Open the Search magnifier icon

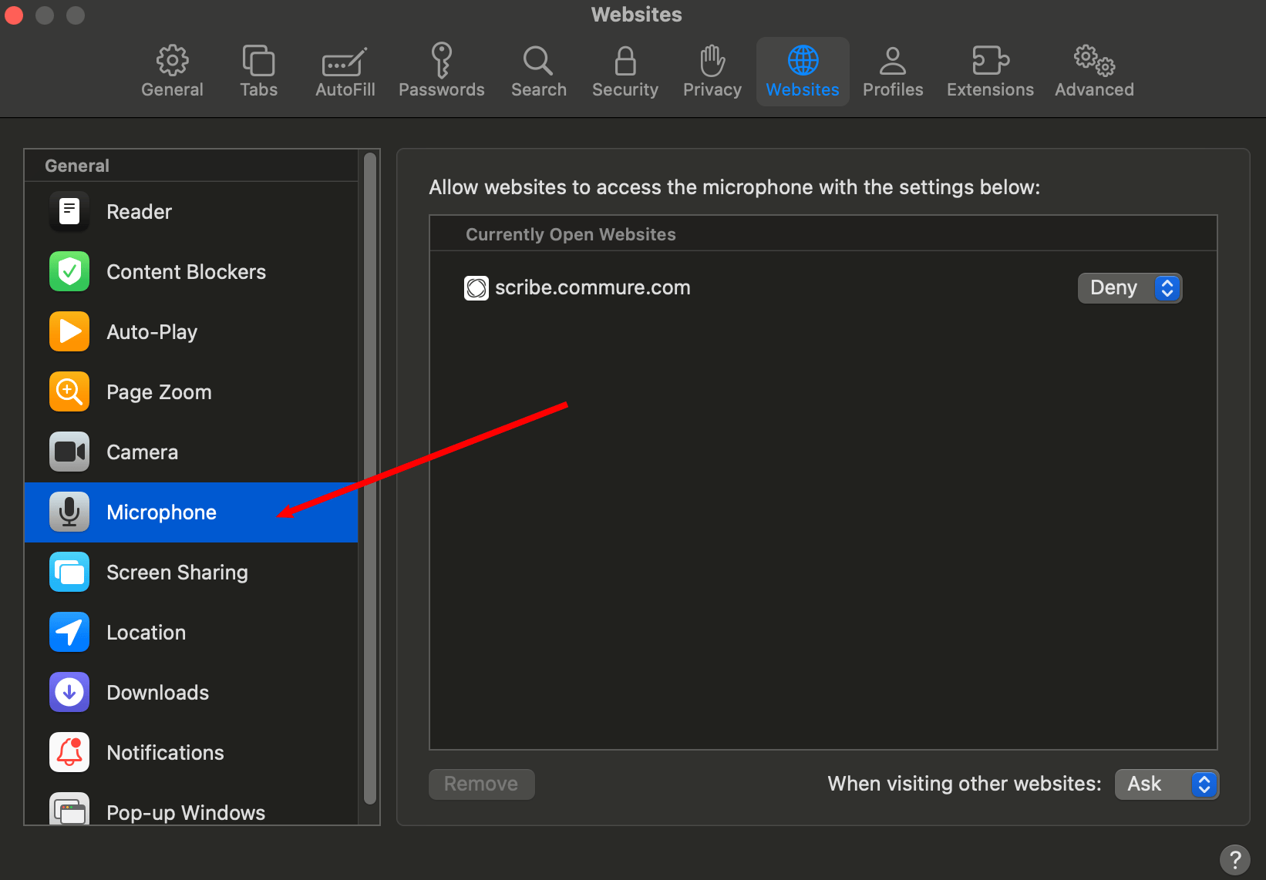[538, 60]
